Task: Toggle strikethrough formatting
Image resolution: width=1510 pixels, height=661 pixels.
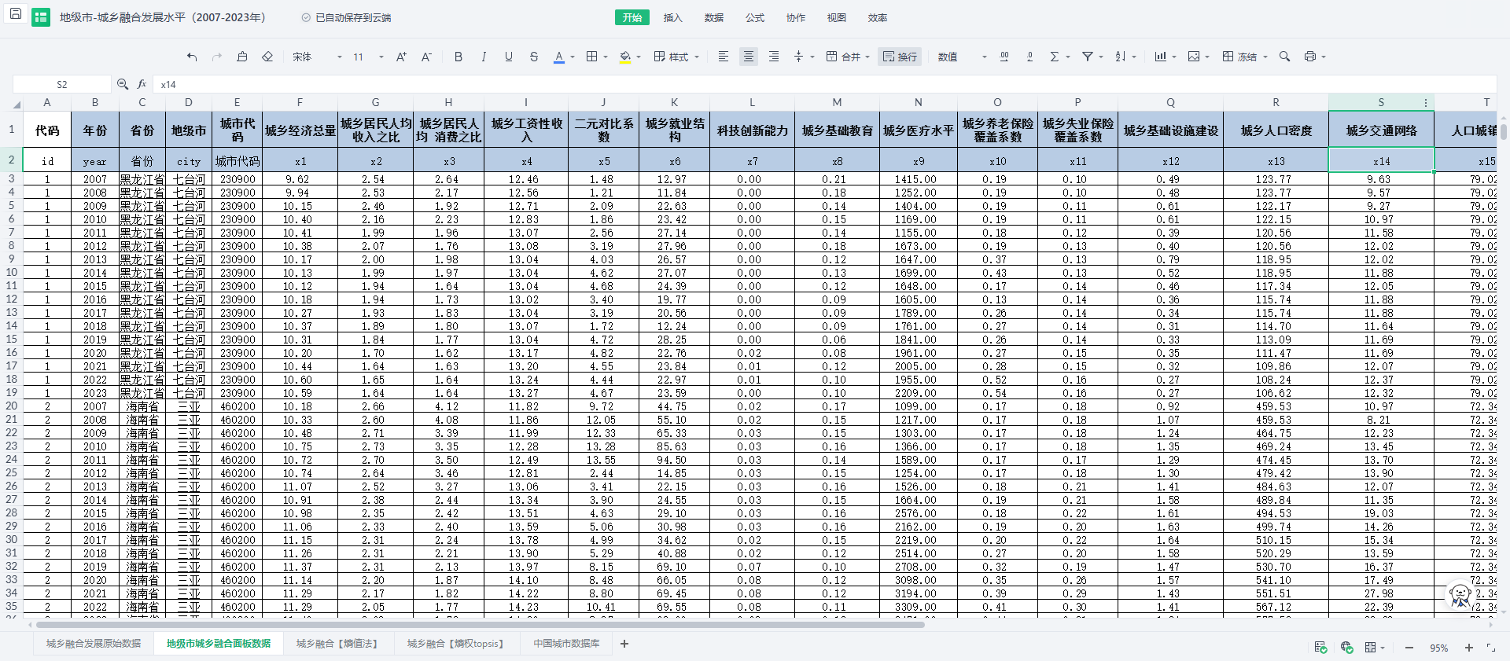Action: click(x=534, y=57)
